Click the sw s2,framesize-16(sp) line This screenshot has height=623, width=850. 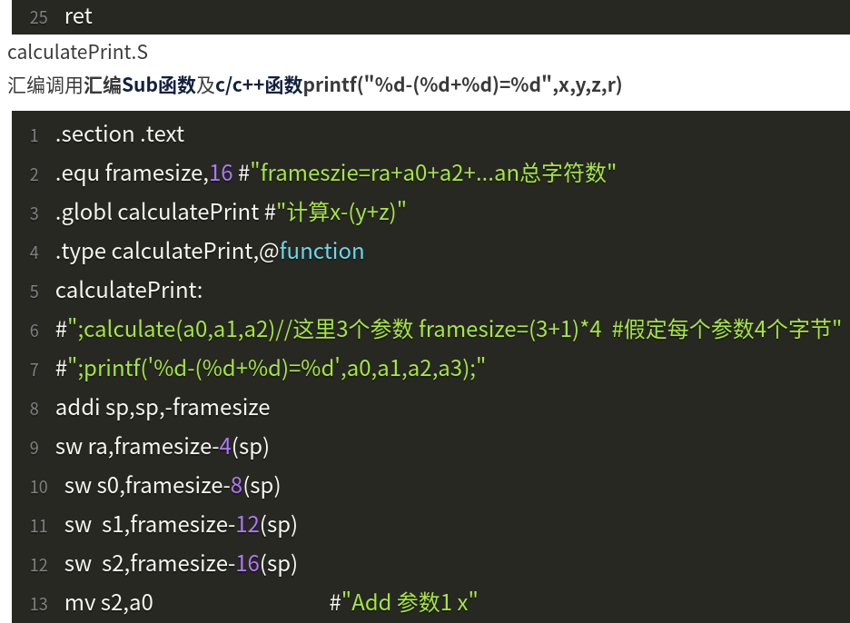[181, 564]
